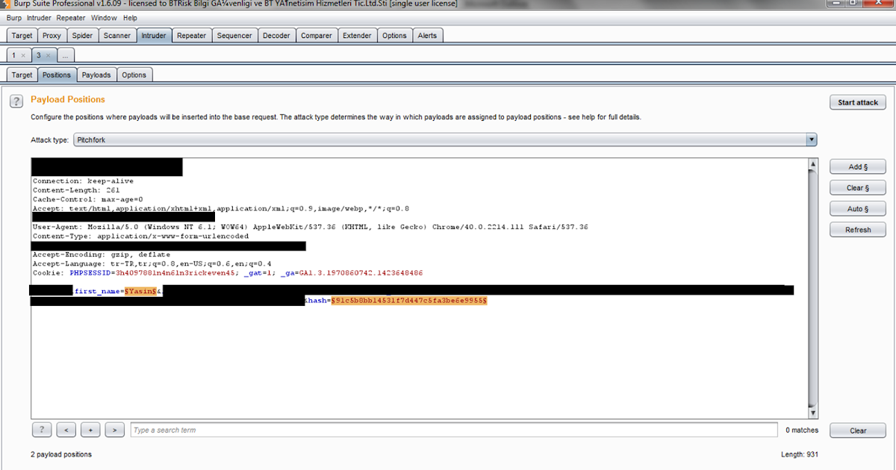The height and width of the screenshot is (470, 896).
Task: Clear the search results with Clear button
Action: (x=857, y=430)
